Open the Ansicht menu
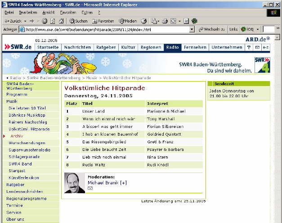 [x=48, y=12]
